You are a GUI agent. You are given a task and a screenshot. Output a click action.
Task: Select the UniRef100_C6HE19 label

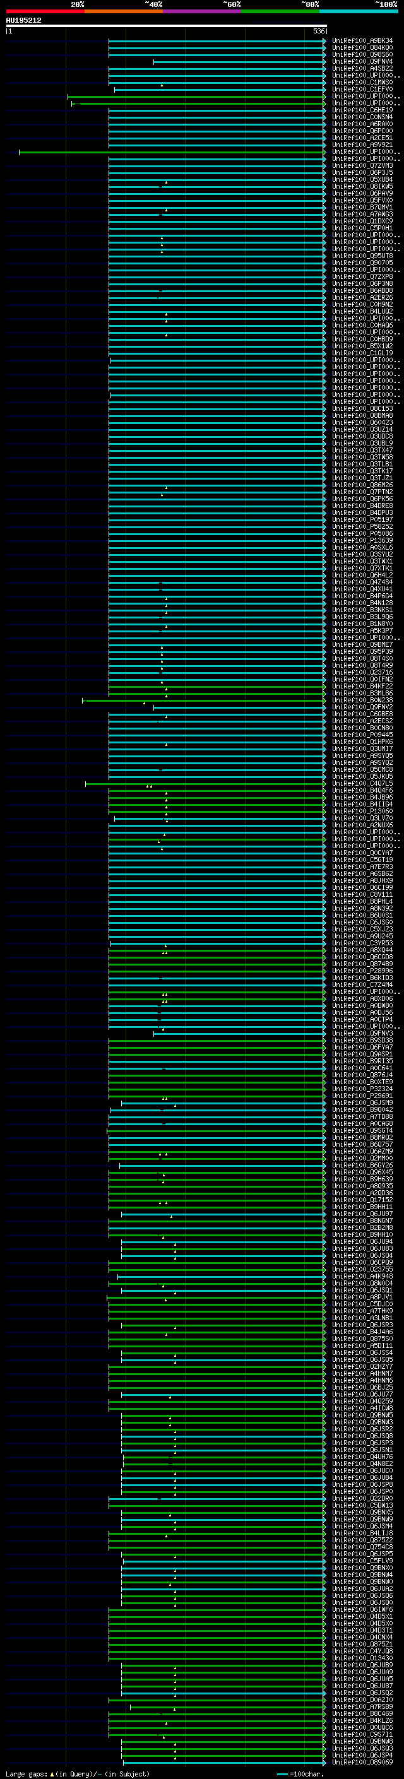click(362, 110)
